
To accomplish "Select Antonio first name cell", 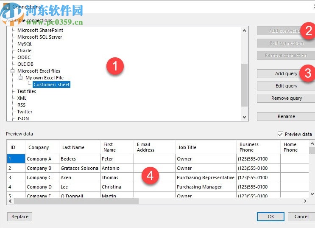I will (117, 168).
